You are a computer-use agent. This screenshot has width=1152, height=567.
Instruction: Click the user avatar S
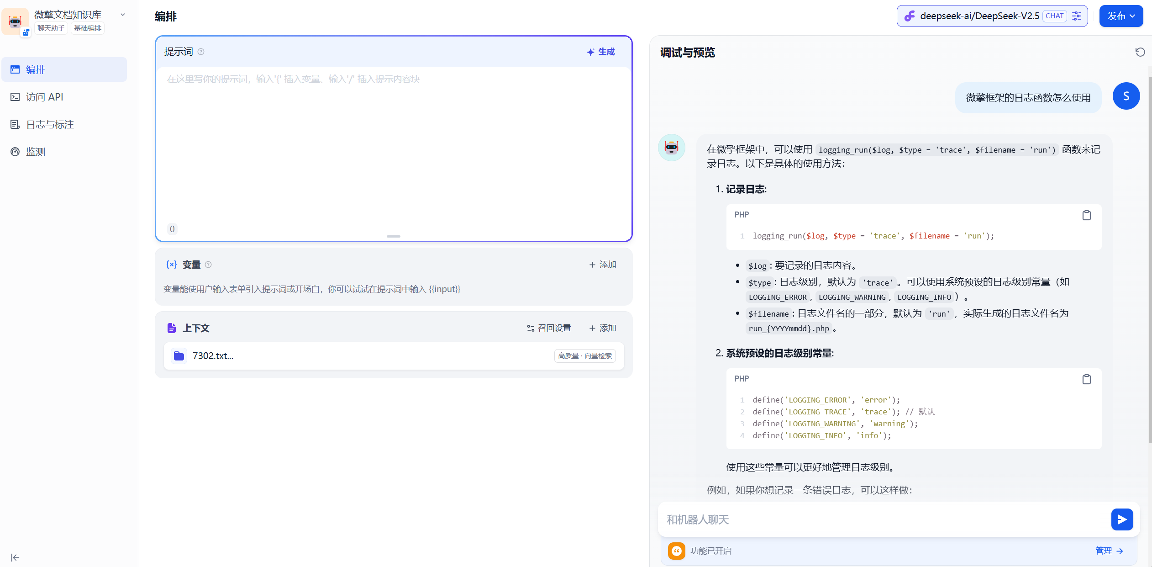pos(1126,96)
